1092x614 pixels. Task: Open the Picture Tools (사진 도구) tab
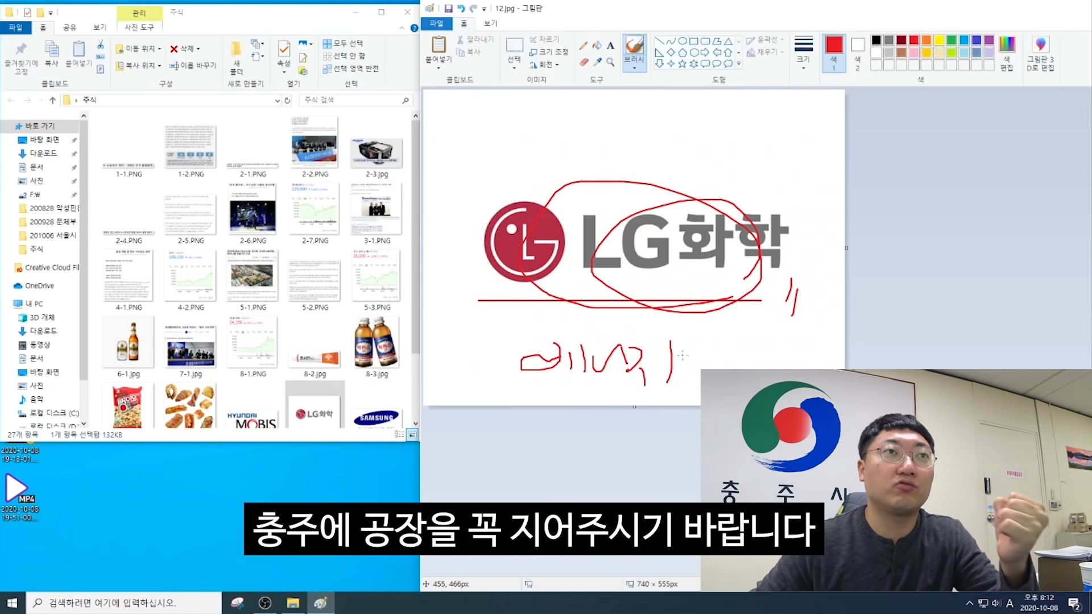pos(139,27)
